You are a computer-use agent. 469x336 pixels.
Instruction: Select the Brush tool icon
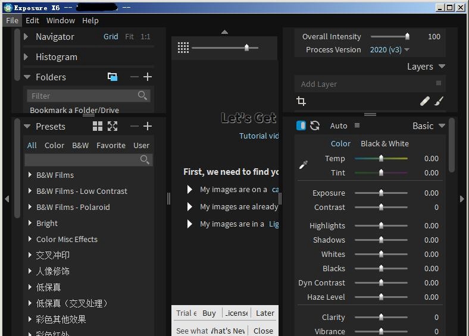click(439, 101)
